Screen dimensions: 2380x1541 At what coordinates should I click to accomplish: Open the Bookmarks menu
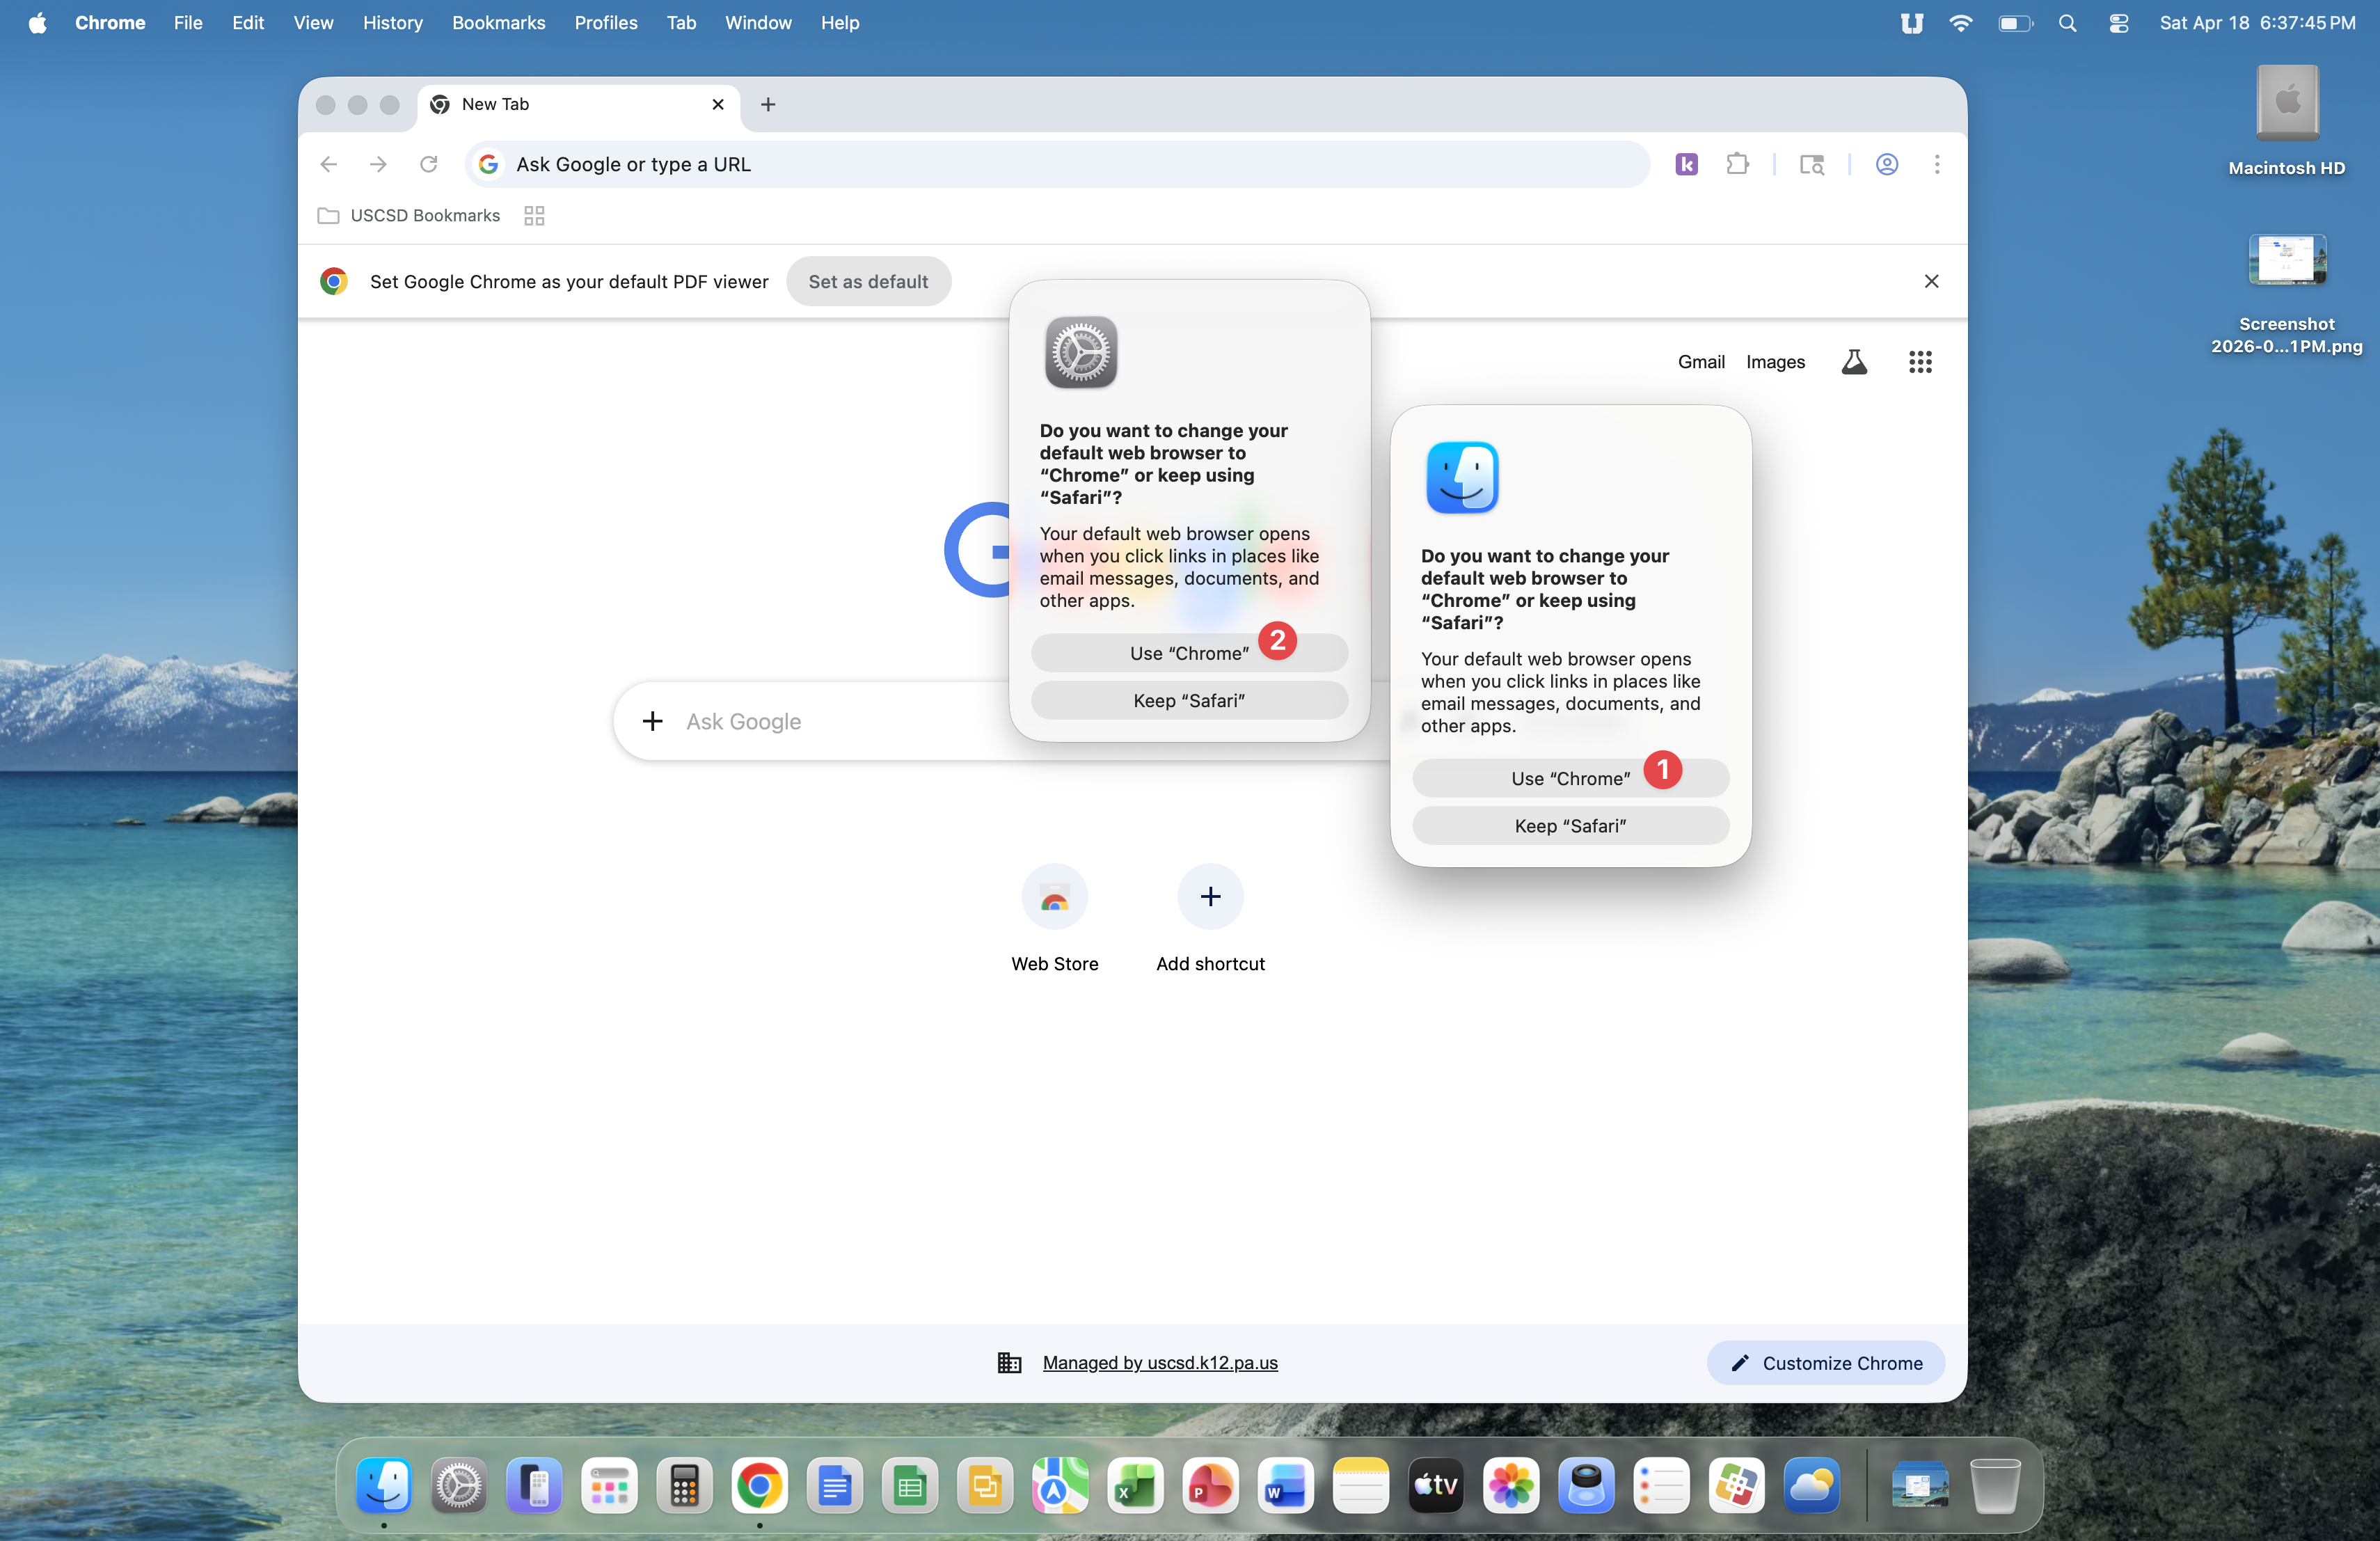point(498,23)
